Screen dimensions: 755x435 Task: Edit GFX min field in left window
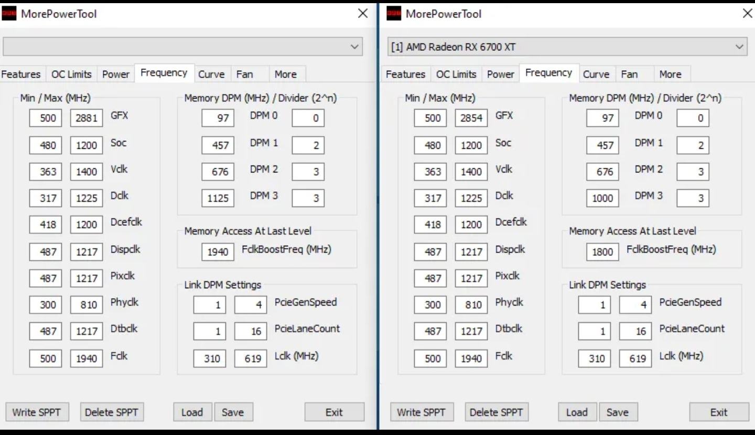46,118
